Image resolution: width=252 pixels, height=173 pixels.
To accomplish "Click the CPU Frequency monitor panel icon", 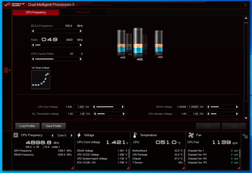I will point(16,135).
